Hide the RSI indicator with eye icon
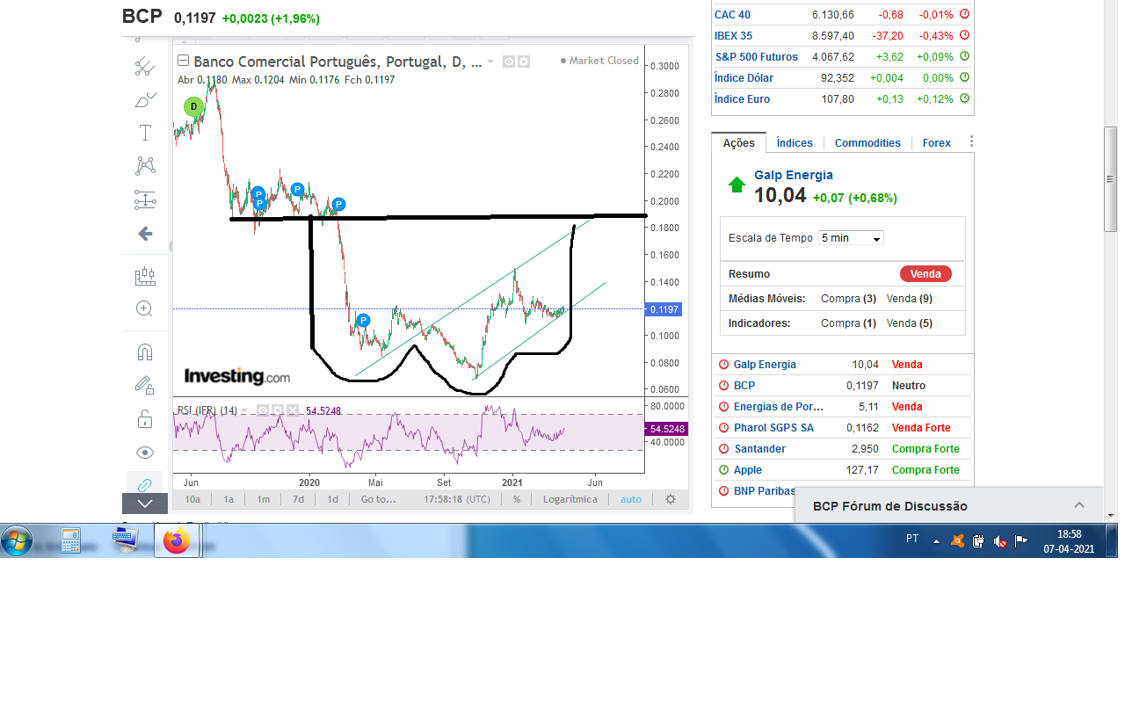Image resolution: width=1125 pixels, height=703 pixels. click(262, 410)
